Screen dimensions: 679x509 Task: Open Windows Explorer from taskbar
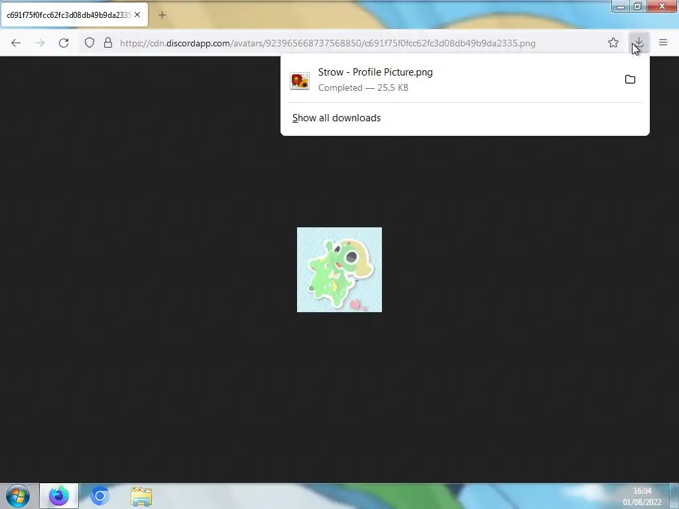coord(141,496)
